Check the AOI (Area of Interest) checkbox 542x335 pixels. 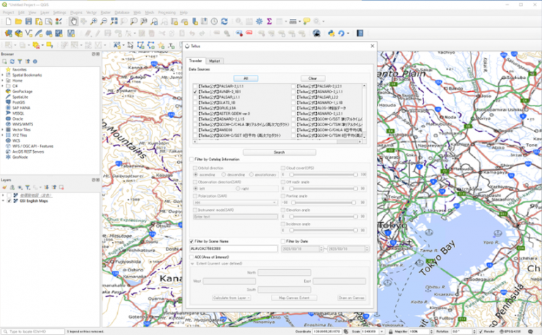[x=191, y=257]
